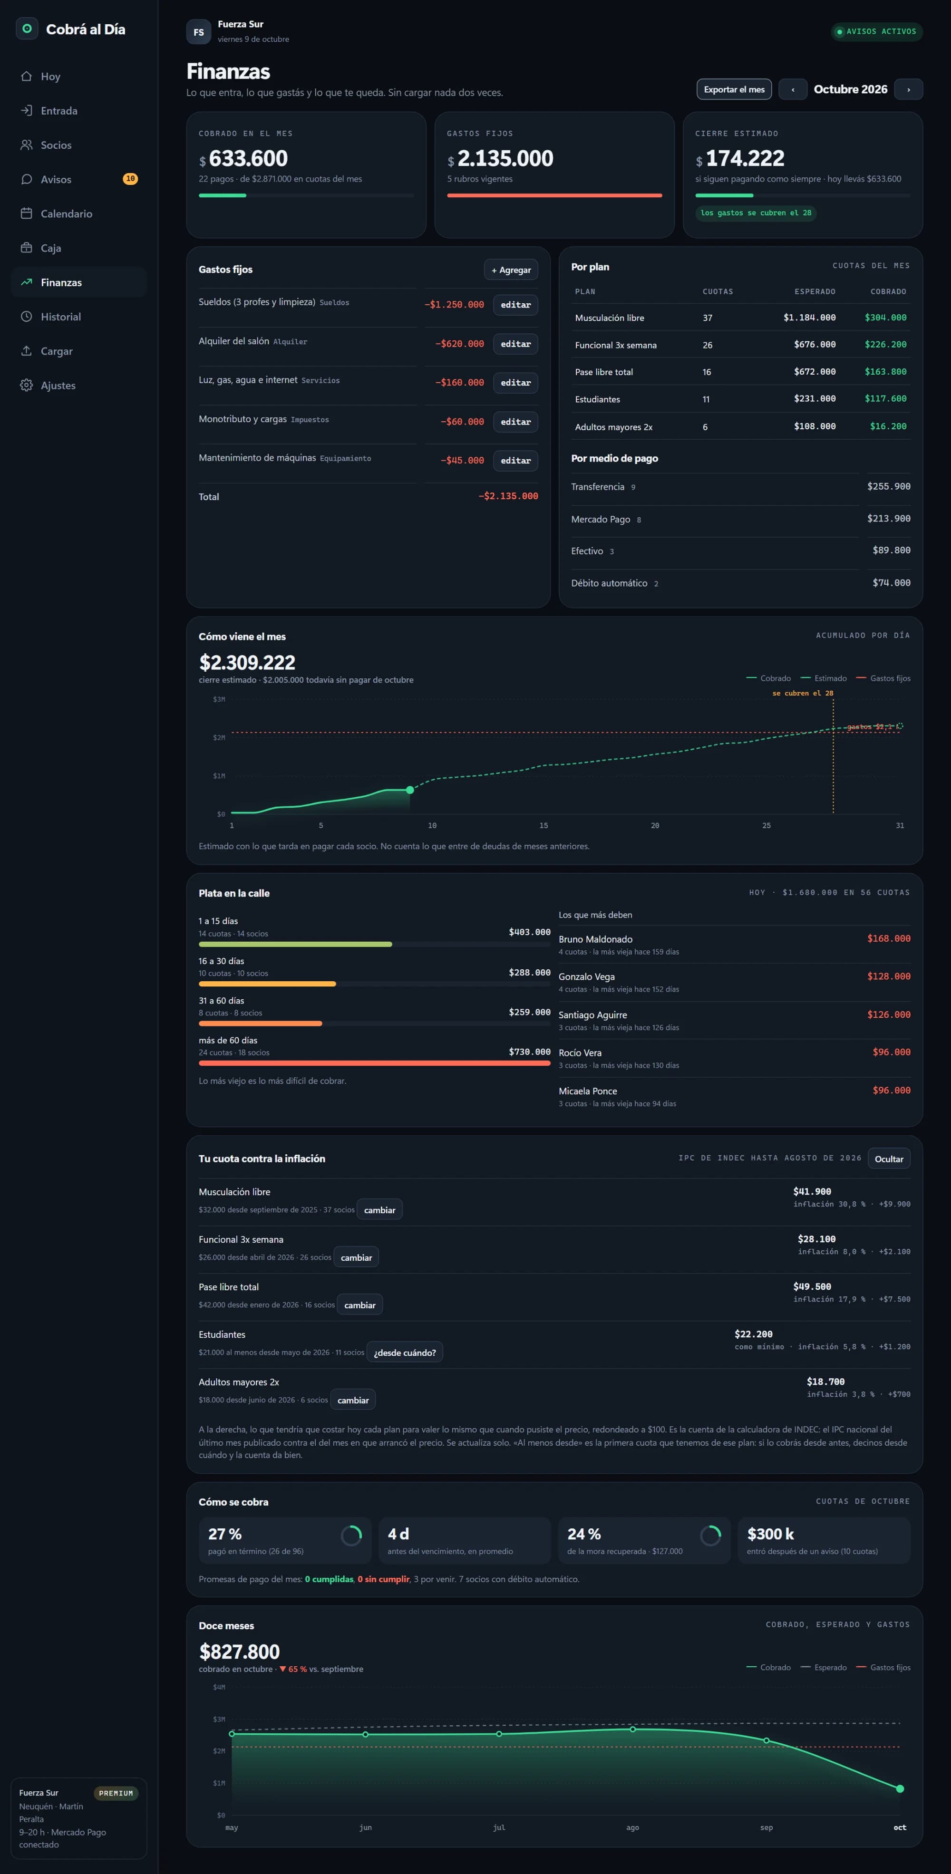Go to previous month chevron
951x1874 pixels.
[792, 89]
